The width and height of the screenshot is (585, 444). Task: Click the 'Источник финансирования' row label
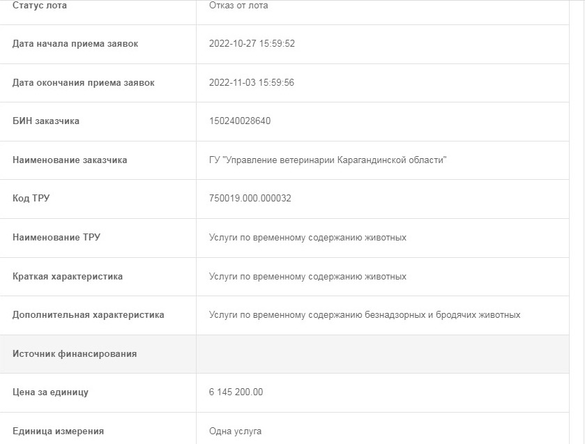pos(75,354)
